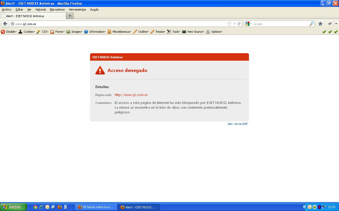Bookmark this page with the star icon

click(229, 24)
